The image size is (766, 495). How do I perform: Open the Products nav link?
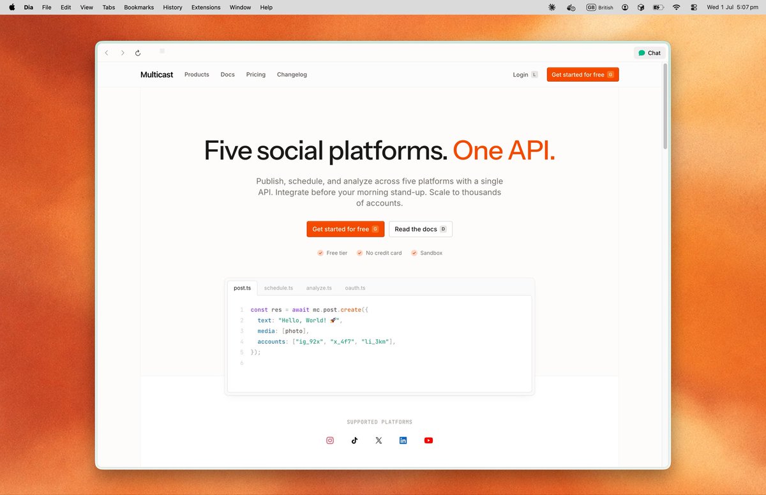click(x=197, y=75)
